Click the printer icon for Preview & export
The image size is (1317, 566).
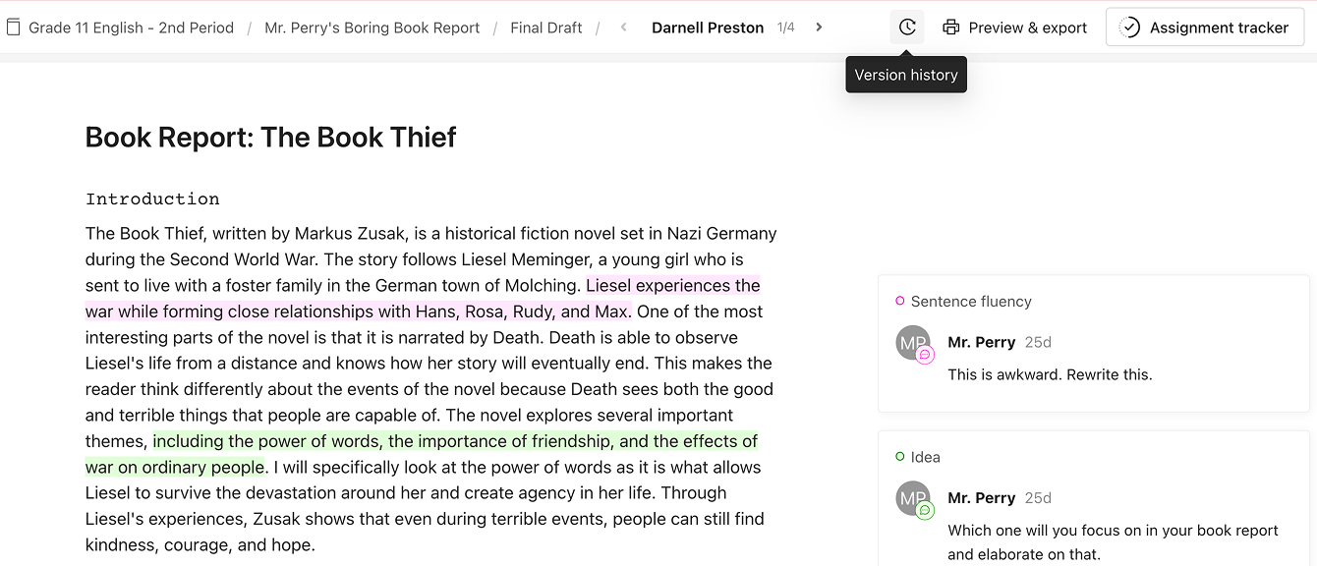coord(950,28)
